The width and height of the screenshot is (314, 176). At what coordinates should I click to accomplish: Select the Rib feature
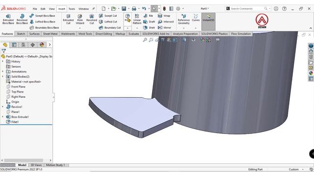click(x=148, y=16)
